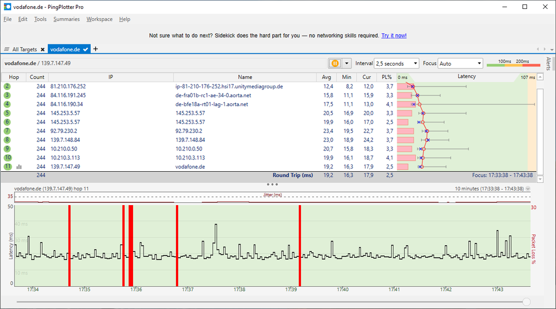
Task: Open the Edit menu
Action: click(x=23, y=19)
